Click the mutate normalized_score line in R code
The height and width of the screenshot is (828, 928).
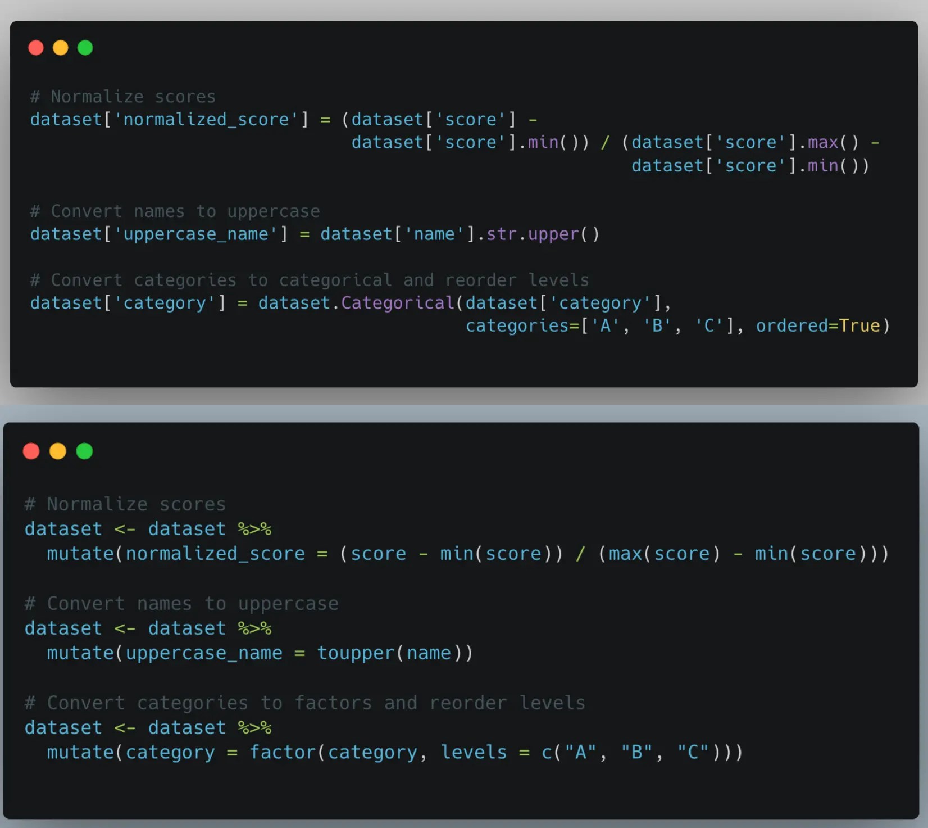466,553
